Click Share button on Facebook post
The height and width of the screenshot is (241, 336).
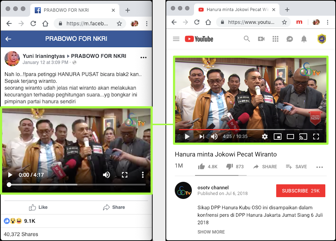click(x=114, y=207)
